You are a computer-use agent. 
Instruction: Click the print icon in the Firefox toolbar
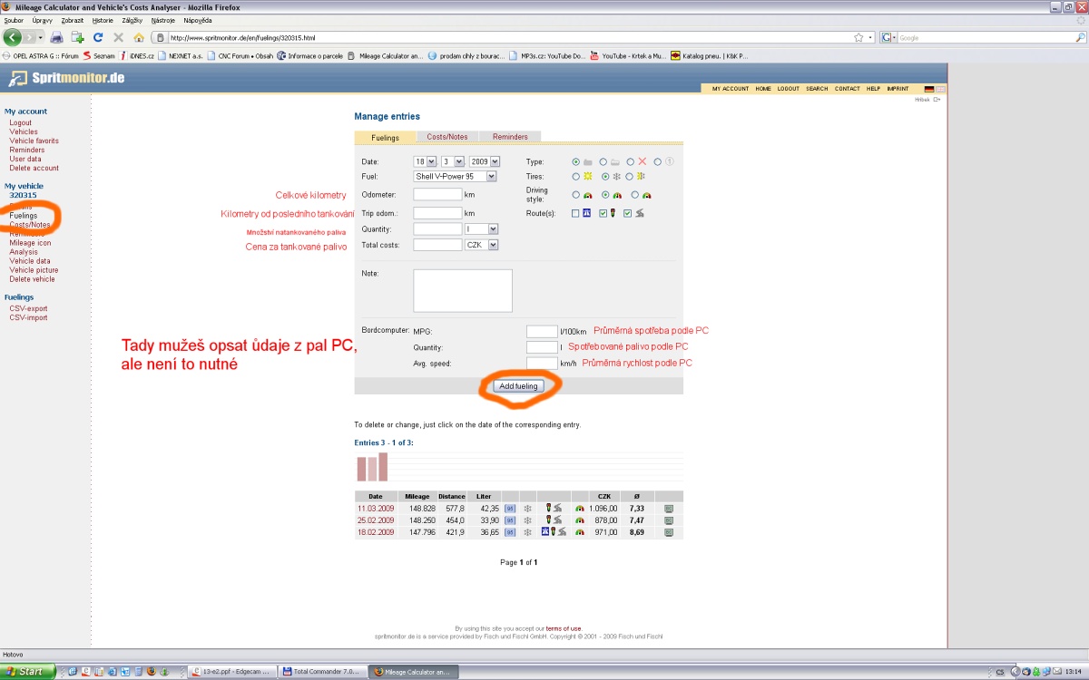tap(57, 37)
